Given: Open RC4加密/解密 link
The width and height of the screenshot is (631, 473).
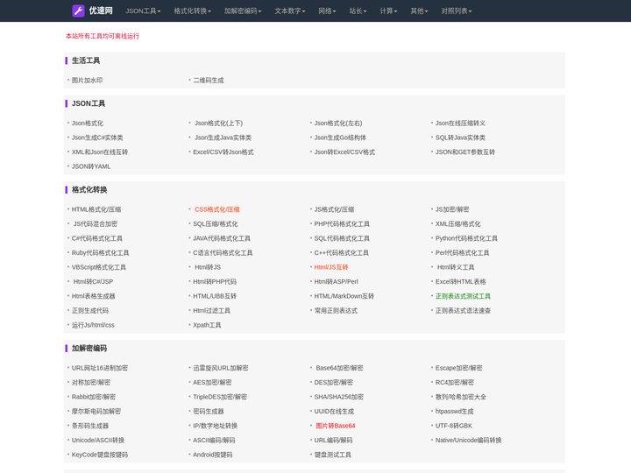Looking at the screenshot, I should point(455,383).
